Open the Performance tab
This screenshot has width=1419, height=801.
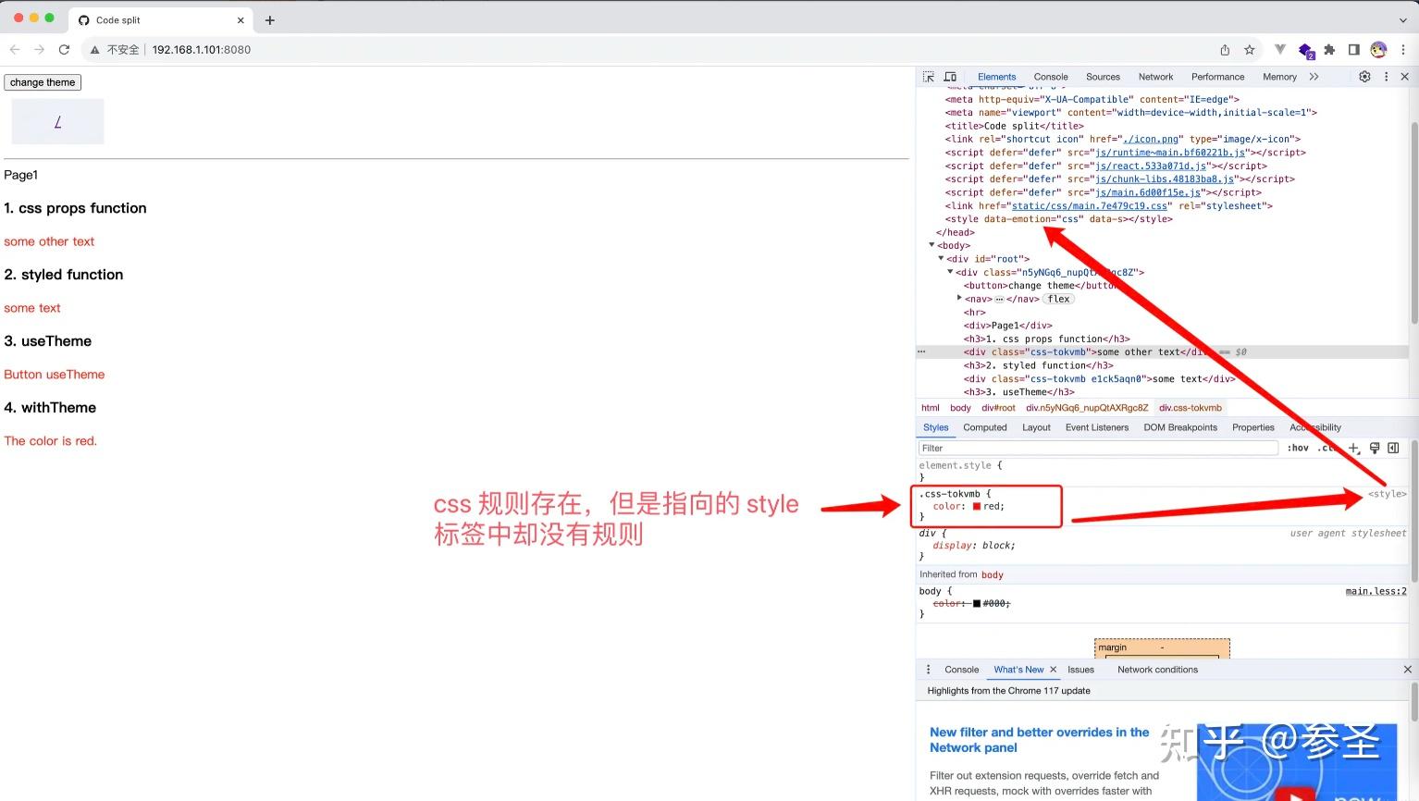(x=1217, y=77)
